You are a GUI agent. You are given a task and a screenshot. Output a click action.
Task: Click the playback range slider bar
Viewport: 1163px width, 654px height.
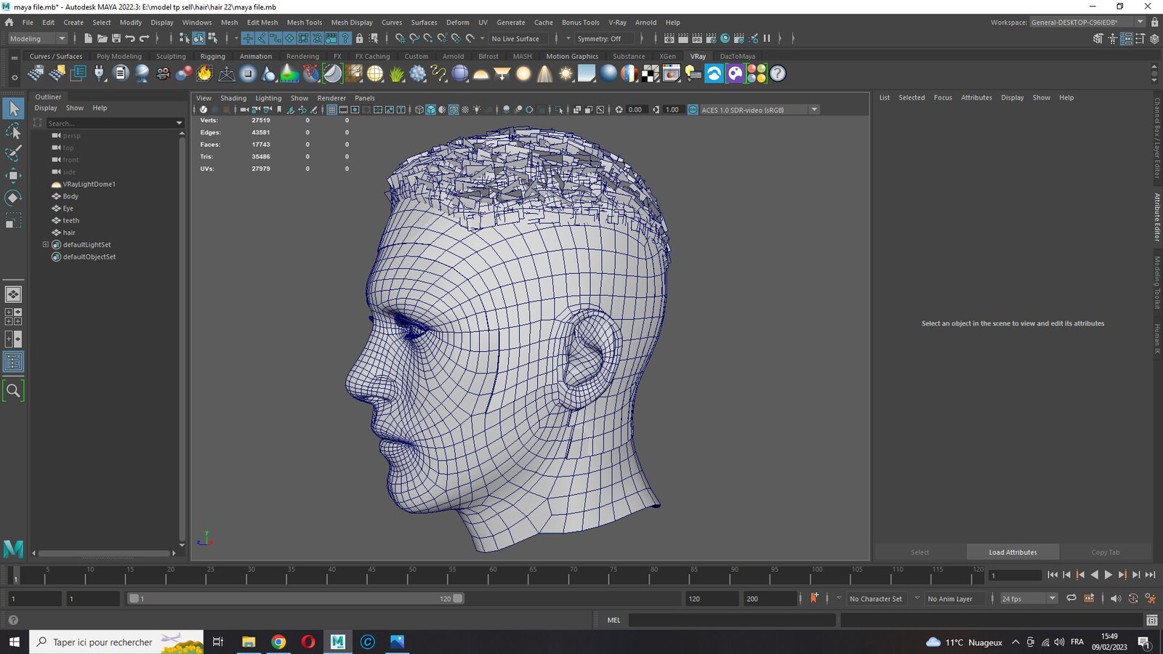296,599
